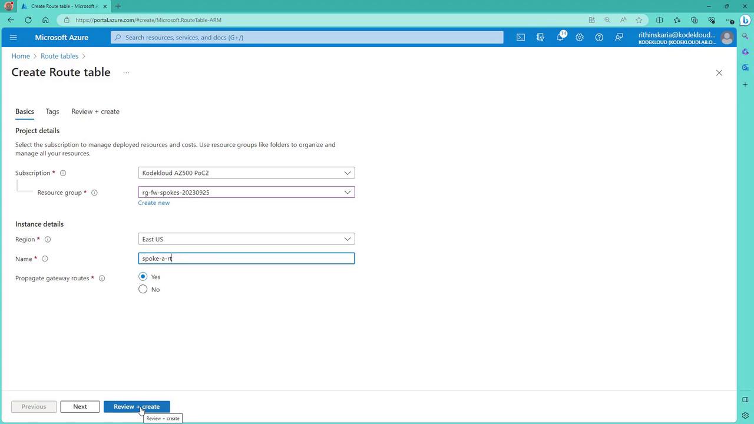This screenshot has width=754, height=424.
Task: Toggle Read aloud in the address bar
Action: coord(623,20)
